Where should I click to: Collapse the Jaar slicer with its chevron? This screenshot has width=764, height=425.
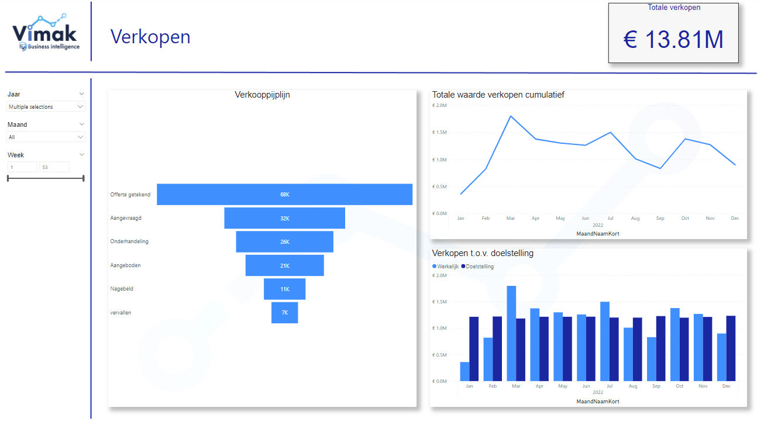tap(82, 94)
